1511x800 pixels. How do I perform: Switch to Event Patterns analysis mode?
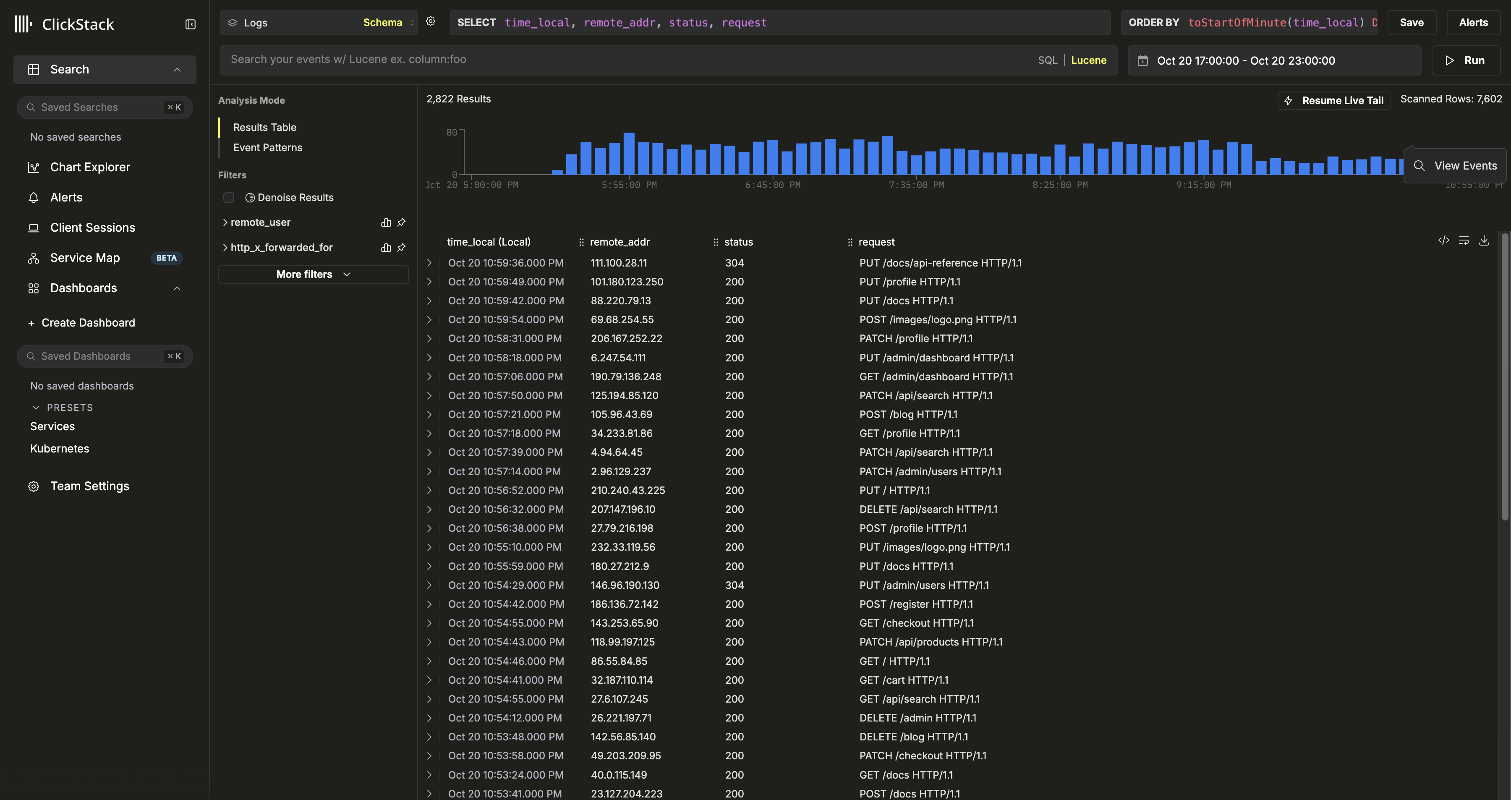(x=267, y=147)
